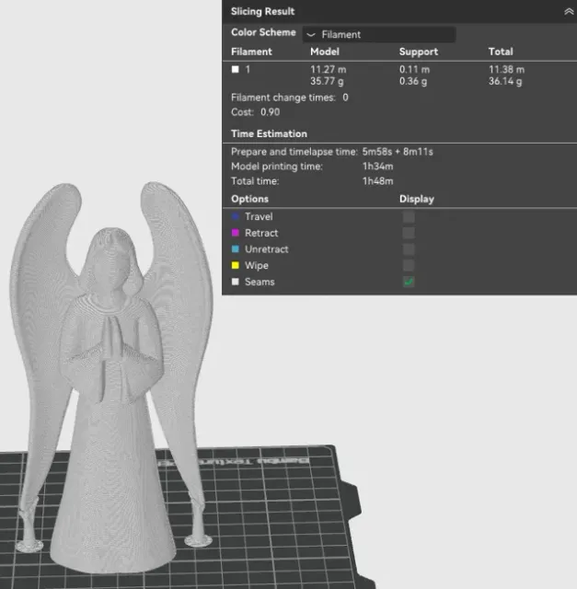Click total length 11.38 m

tap(506, 70)
